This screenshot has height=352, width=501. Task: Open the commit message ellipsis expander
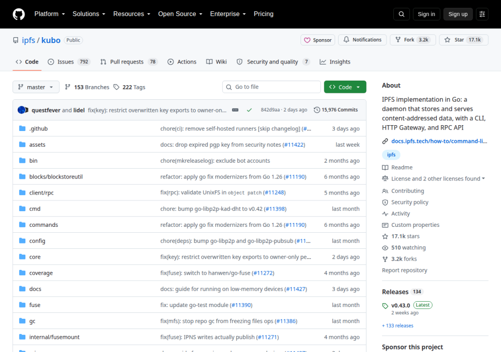235,110
